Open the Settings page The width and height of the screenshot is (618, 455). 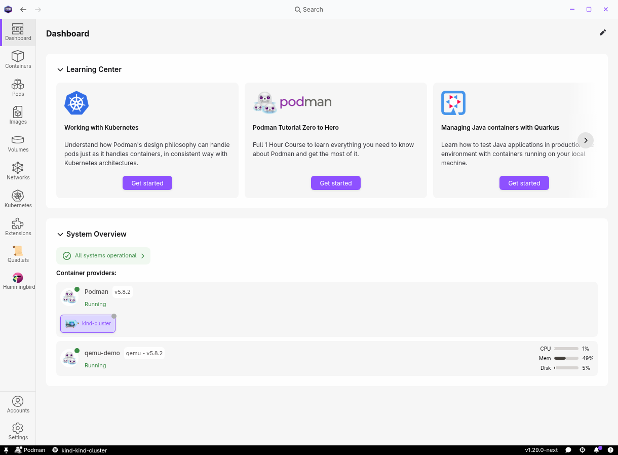18,432
